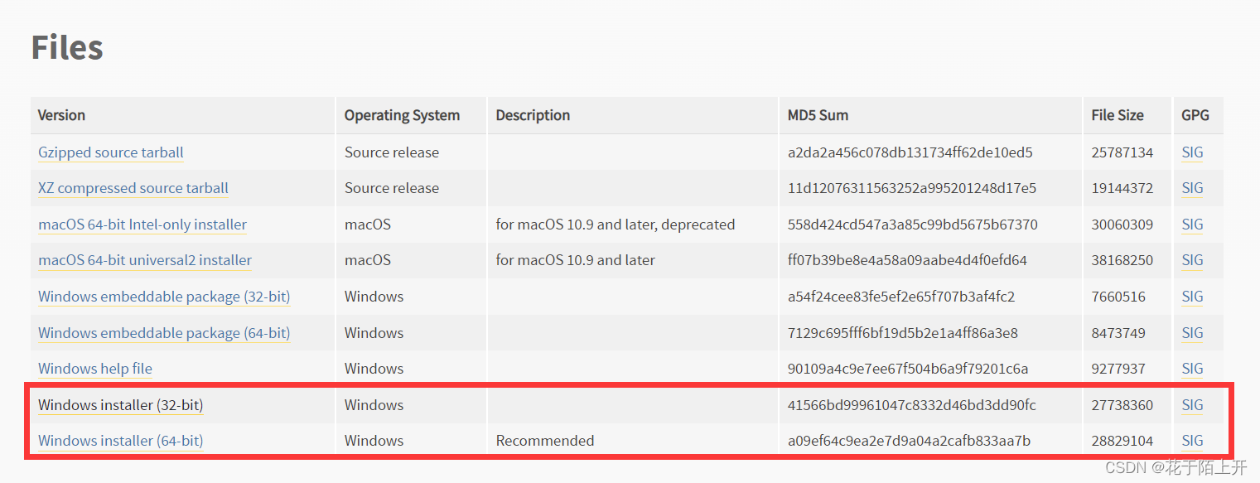This screenshot has height=483, width=1260.
Task: Click the Files section heading
Action: pos(67,48)
